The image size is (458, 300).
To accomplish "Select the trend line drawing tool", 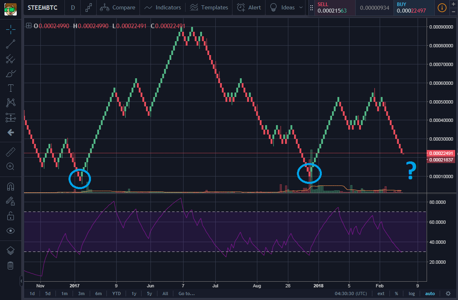I will click(11, 44).
